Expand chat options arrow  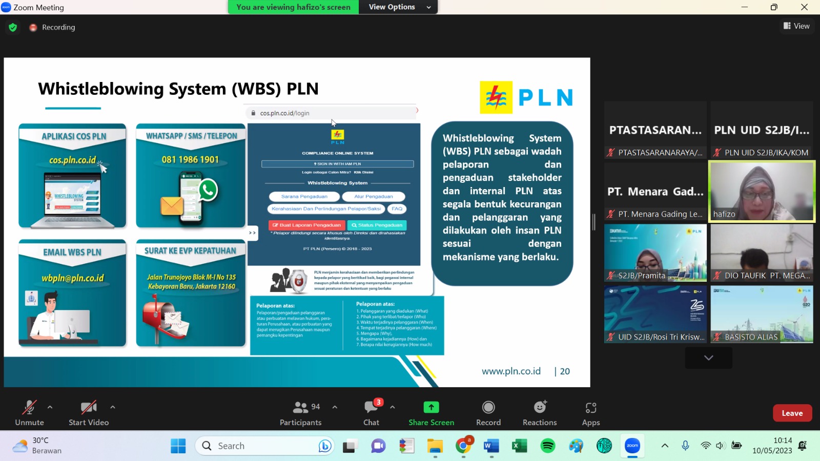tap(393, 407)
